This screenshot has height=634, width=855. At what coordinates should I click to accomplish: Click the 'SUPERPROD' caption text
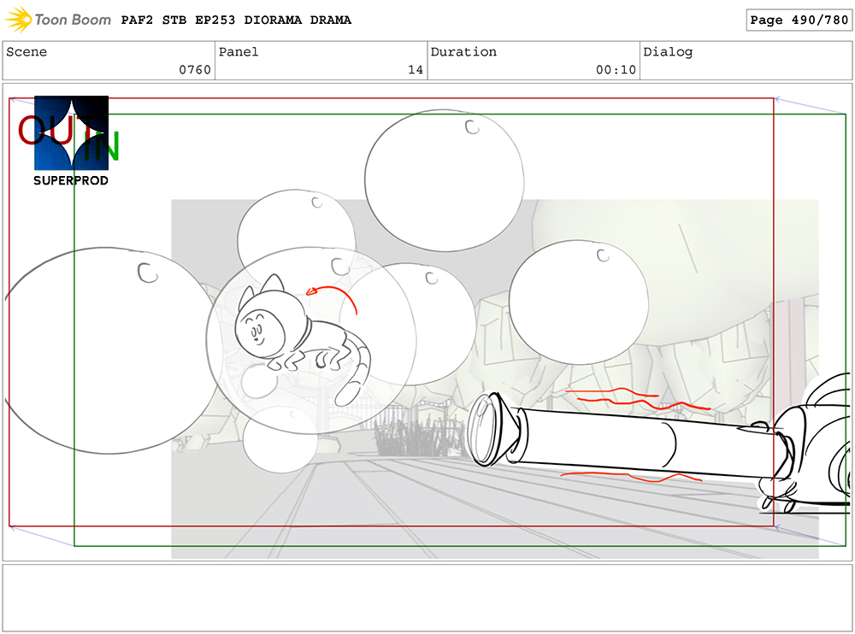coord(71,180)
